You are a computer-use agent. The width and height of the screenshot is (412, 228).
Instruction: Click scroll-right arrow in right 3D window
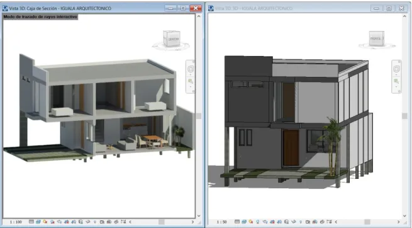pos(398,222)
